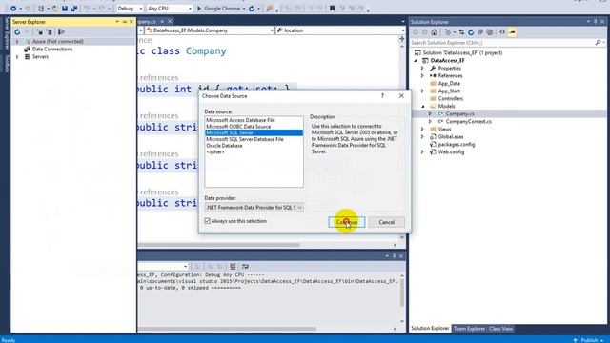Open the Any CPU platform dropdown

click(170, 9)
